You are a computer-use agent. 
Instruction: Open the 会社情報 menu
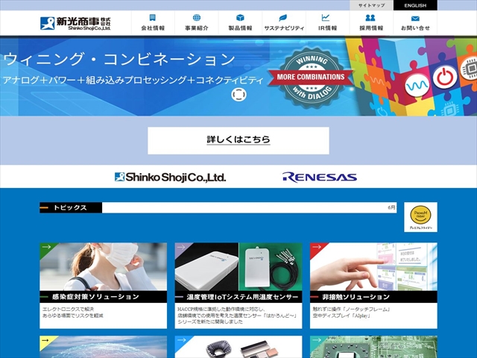[153, 23]
